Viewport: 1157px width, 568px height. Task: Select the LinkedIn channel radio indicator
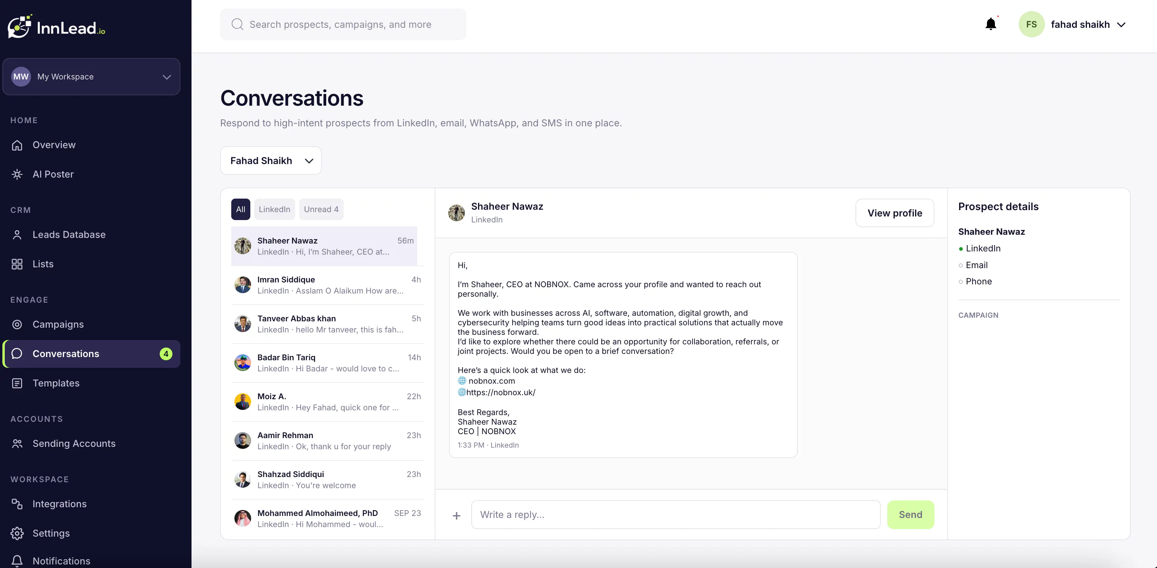click(x=961, y=249)
